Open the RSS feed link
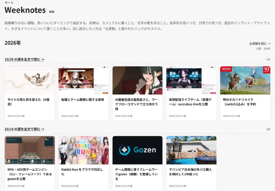This screenshot has height=191, width=275. [x=52, y=11]
